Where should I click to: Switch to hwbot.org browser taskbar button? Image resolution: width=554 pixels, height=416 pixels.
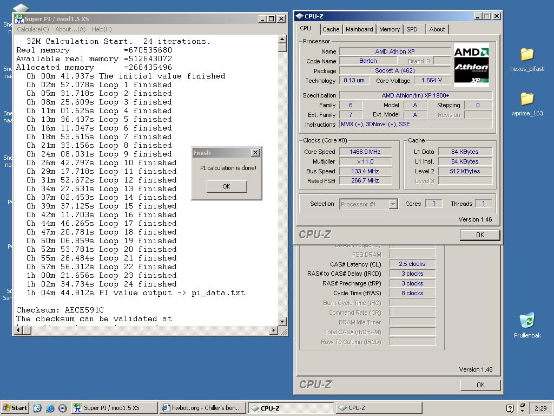tap(203, 408)
